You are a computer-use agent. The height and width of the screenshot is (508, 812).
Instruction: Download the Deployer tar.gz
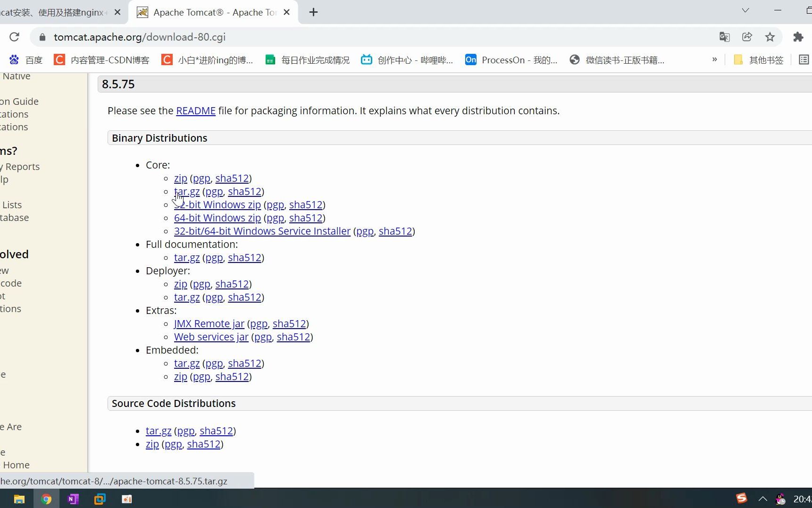click(x=187, y=297)
